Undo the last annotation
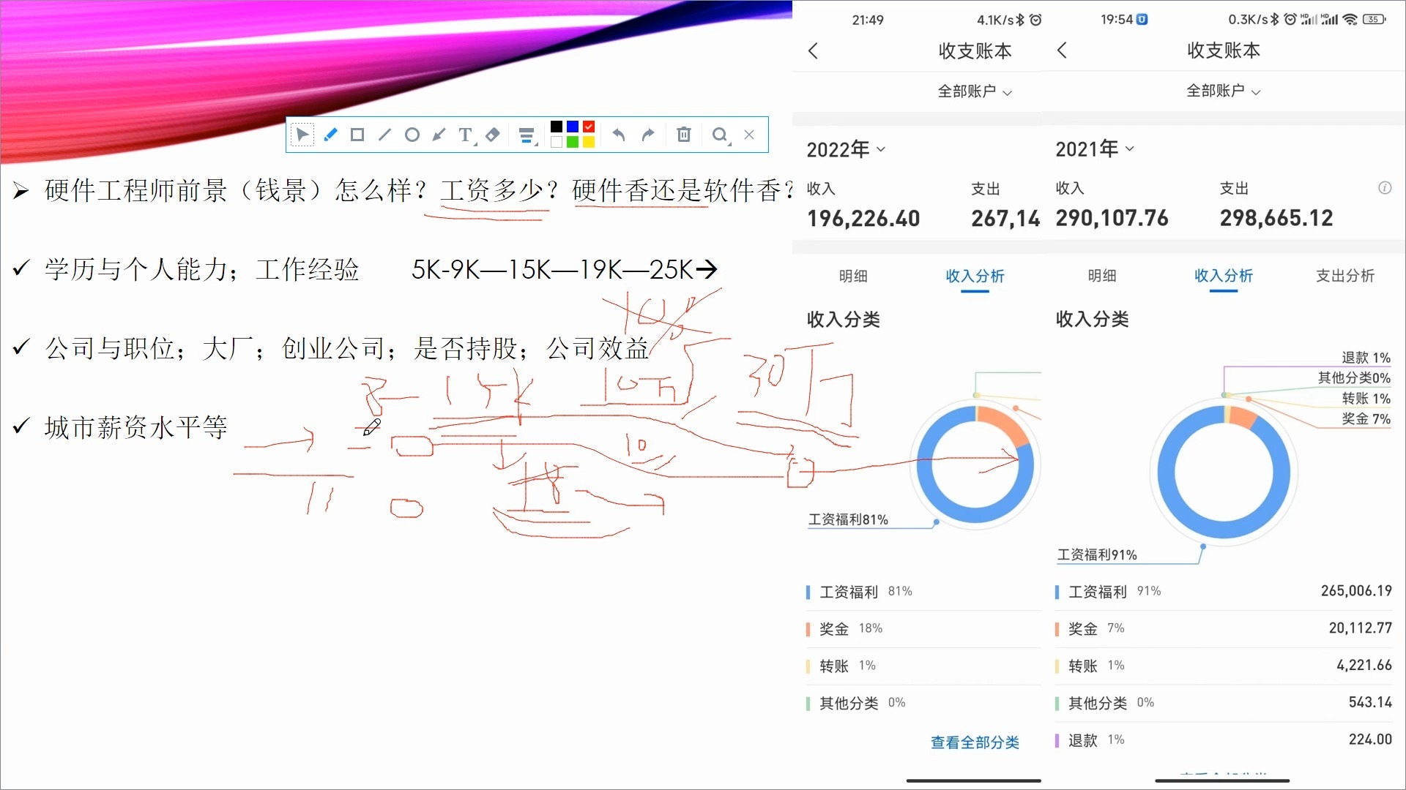1406x790 pixels. (618, 135)
